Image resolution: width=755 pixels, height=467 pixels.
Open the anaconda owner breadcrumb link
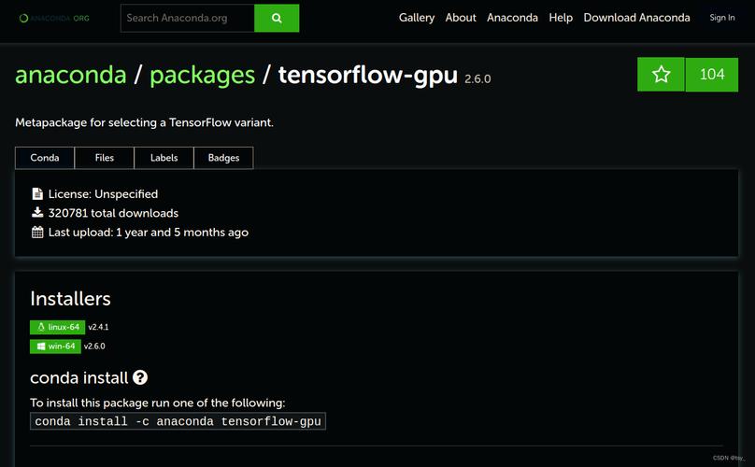pos(71,75)
